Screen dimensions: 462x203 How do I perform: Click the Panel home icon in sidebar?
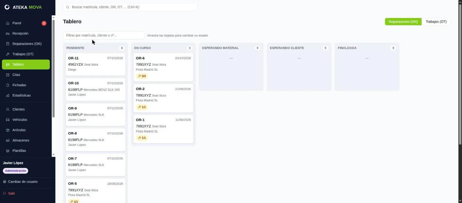point(8,23)
